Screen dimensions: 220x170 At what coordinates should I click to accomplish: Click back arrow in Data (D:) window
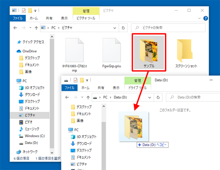[67, 97]
